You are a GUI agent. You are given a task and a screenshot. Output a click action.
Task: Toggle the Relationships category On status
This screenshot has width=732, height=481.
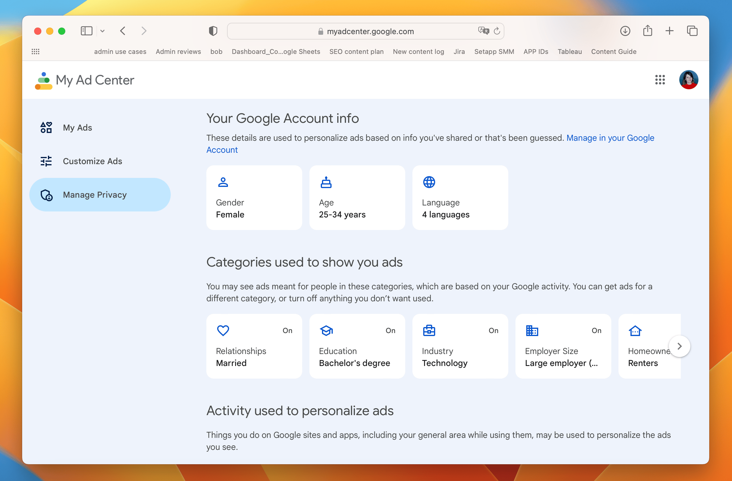(288, 331)
